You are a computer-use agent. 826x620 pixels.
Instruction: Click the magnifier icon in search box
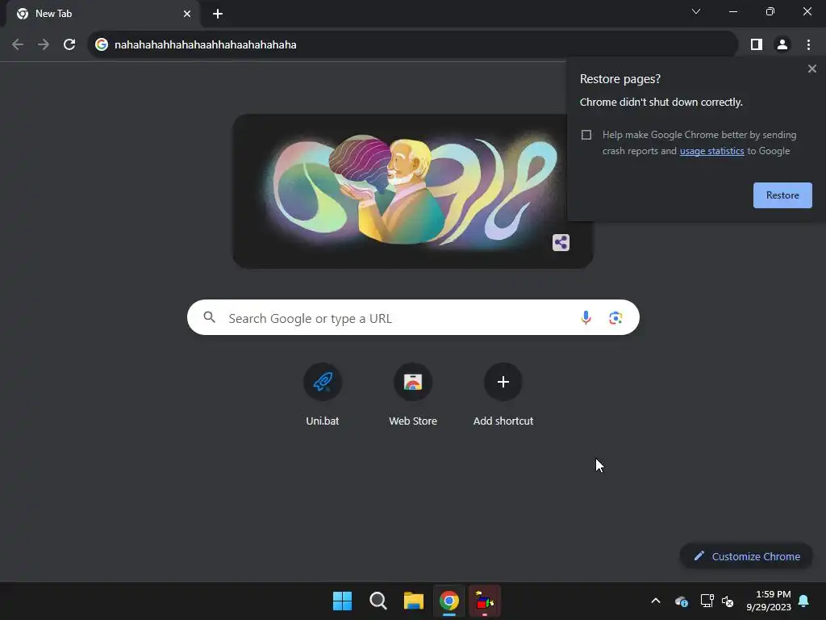[210, 317]
